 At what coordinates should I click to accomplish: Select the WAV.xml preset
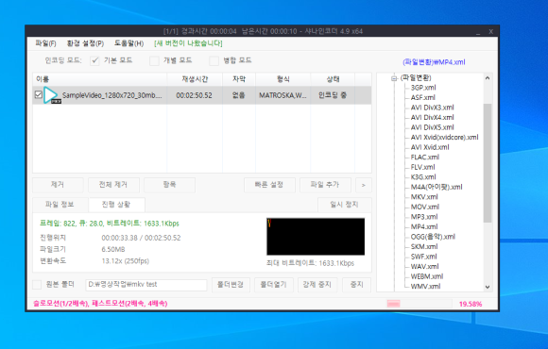click(x=424, y=267)
